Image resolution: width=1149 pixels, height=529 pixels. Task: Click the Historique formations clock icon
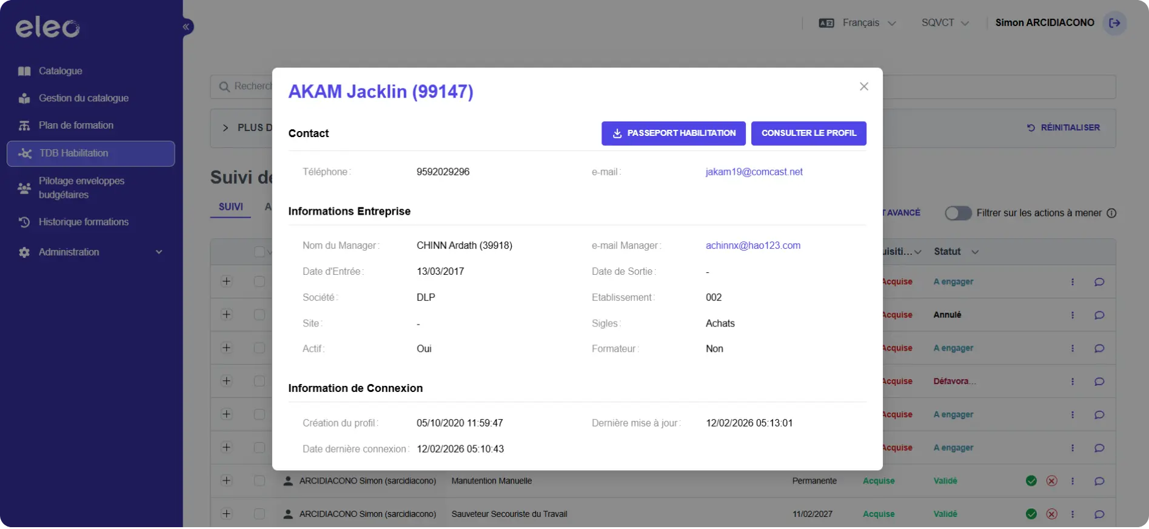click(24, 222)
